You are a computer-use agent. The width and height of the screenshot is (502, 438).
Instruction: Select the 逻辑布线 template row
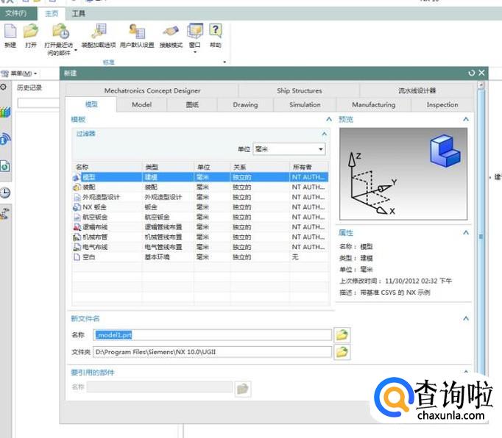200,227
